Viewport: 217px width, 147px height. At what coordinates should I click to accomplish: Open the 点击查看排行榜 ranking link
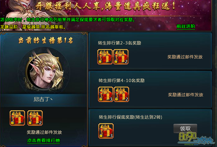44,140
